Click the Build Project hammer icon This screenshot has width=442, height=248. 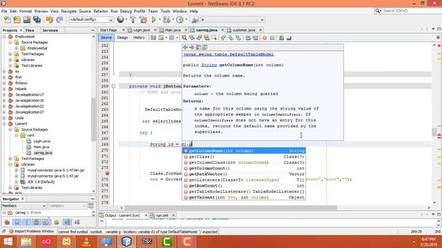point(133,20)
